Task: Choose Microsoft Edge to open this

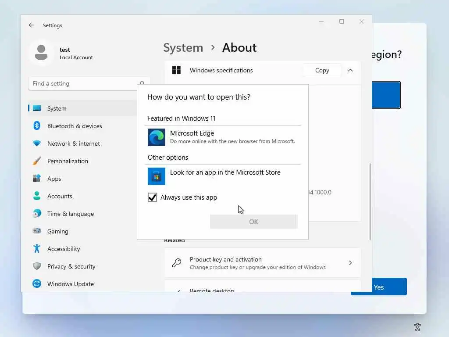Action: [223, 137]
